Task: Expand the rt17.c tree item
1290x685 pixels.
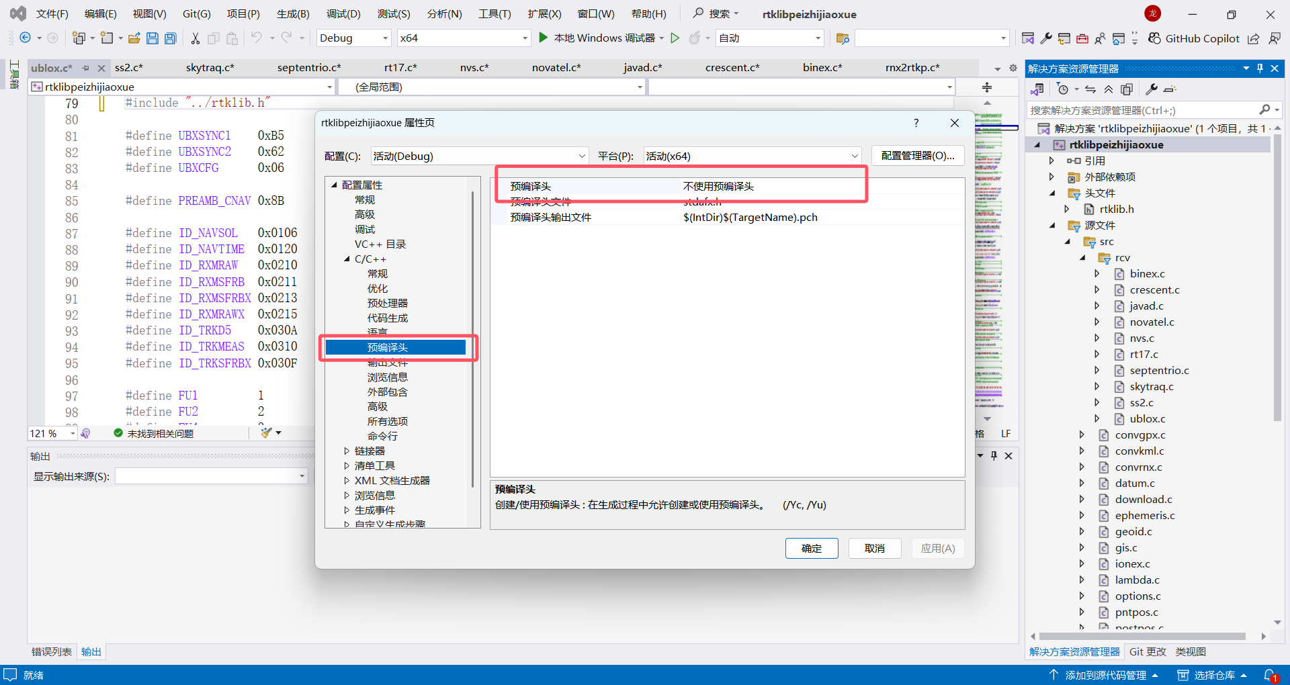Action: click(1096, 354)
